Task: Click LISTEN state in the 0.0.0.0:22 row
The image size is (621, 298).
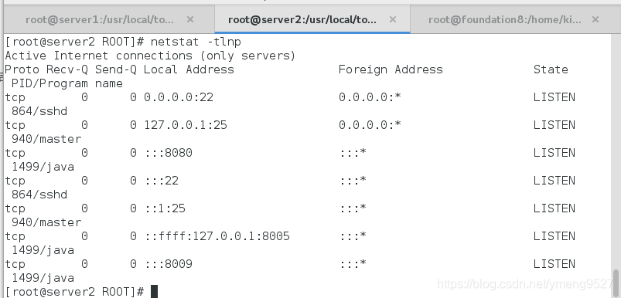Action: (x=554, y=97)
